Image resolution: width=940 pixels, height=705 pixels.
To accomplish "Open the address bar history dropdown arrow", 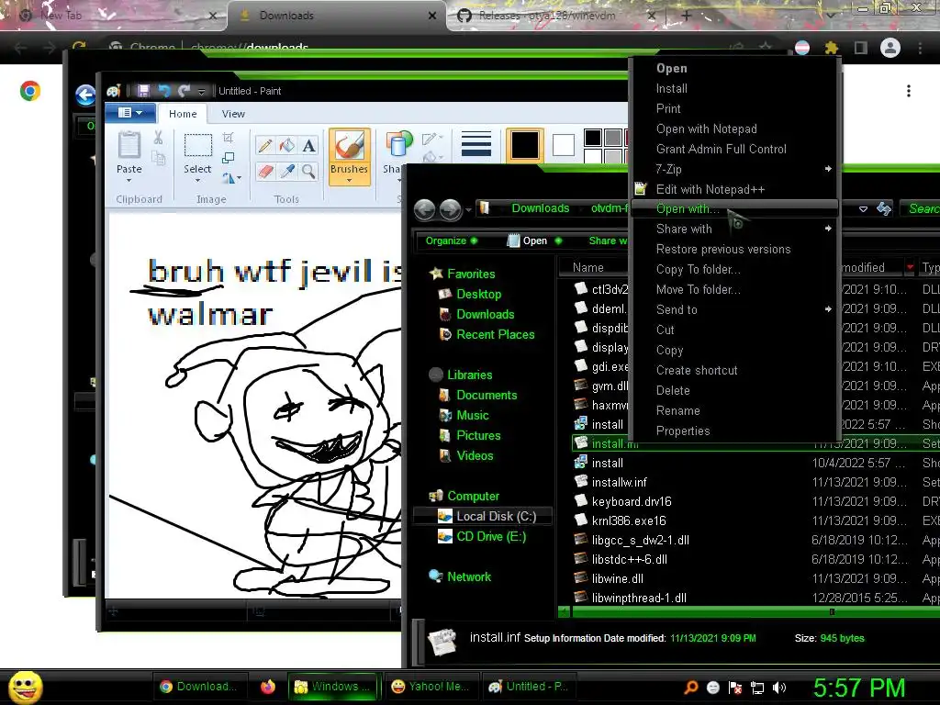I will pyautogui.click(x=863, y=209).
